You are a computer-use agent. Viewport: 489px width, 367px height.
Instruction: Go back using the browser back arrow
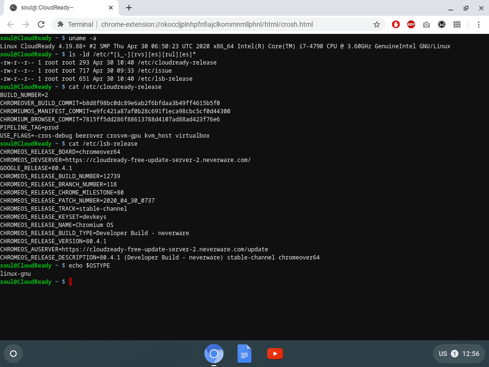(11, 24)
